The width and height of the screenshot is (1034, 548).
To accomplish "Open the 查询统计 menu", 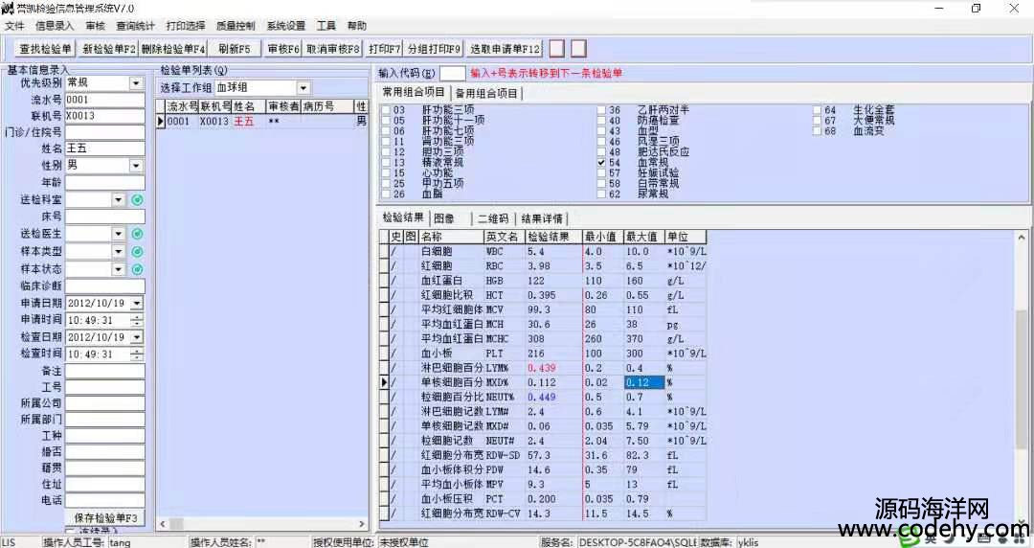I will click(x=135, y=26).
